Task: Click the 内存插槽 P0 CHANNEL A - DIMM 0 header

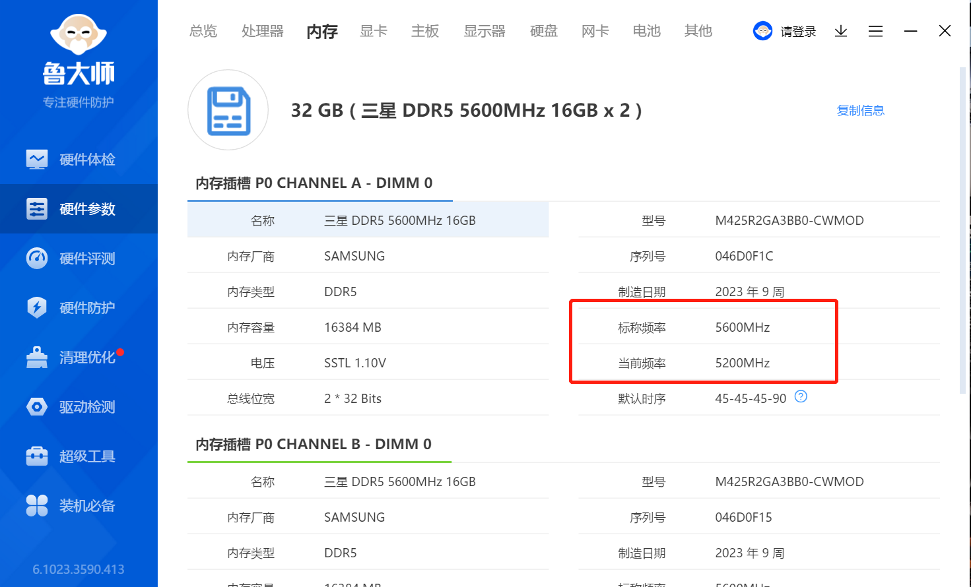Action: click(x=314, y=183)
